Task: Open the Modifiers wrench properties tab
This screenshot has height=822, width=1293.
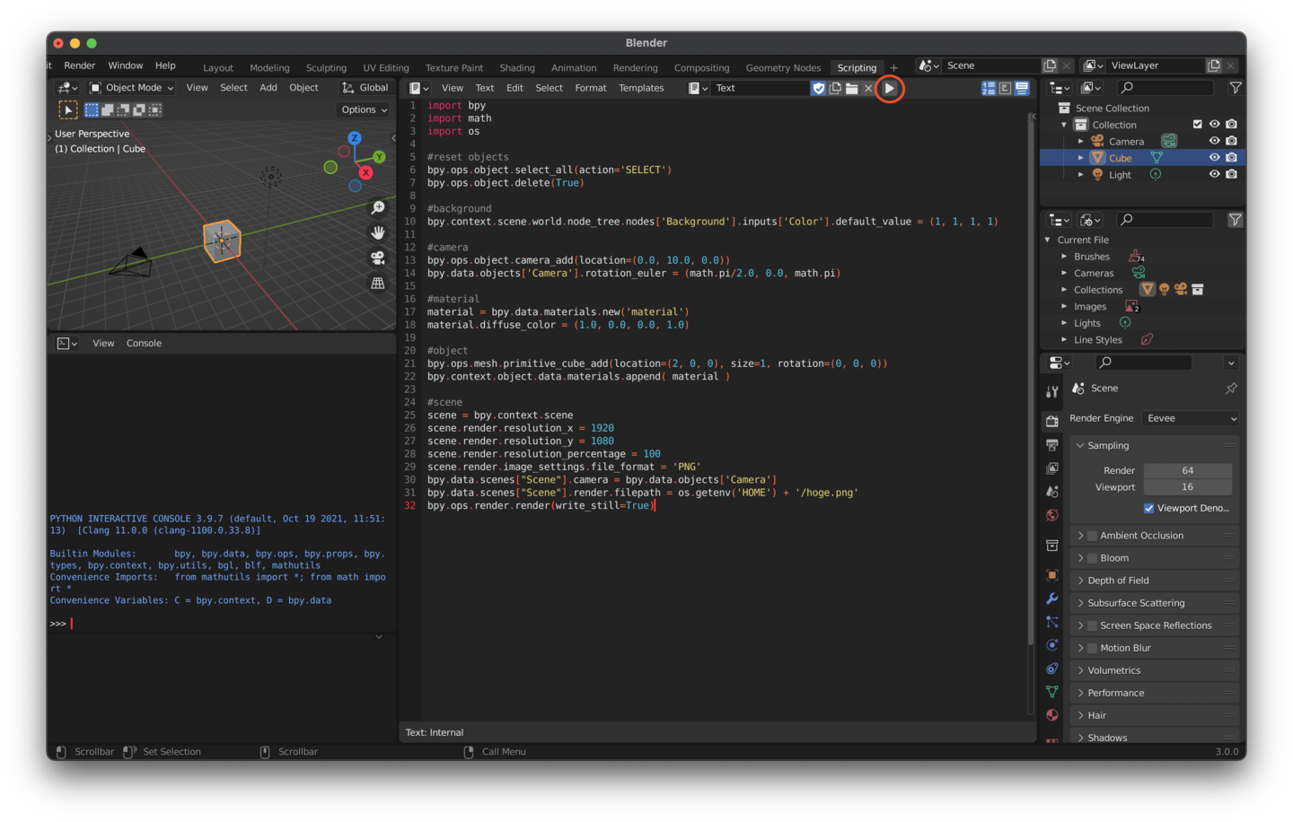Action: click(1051, 599)
